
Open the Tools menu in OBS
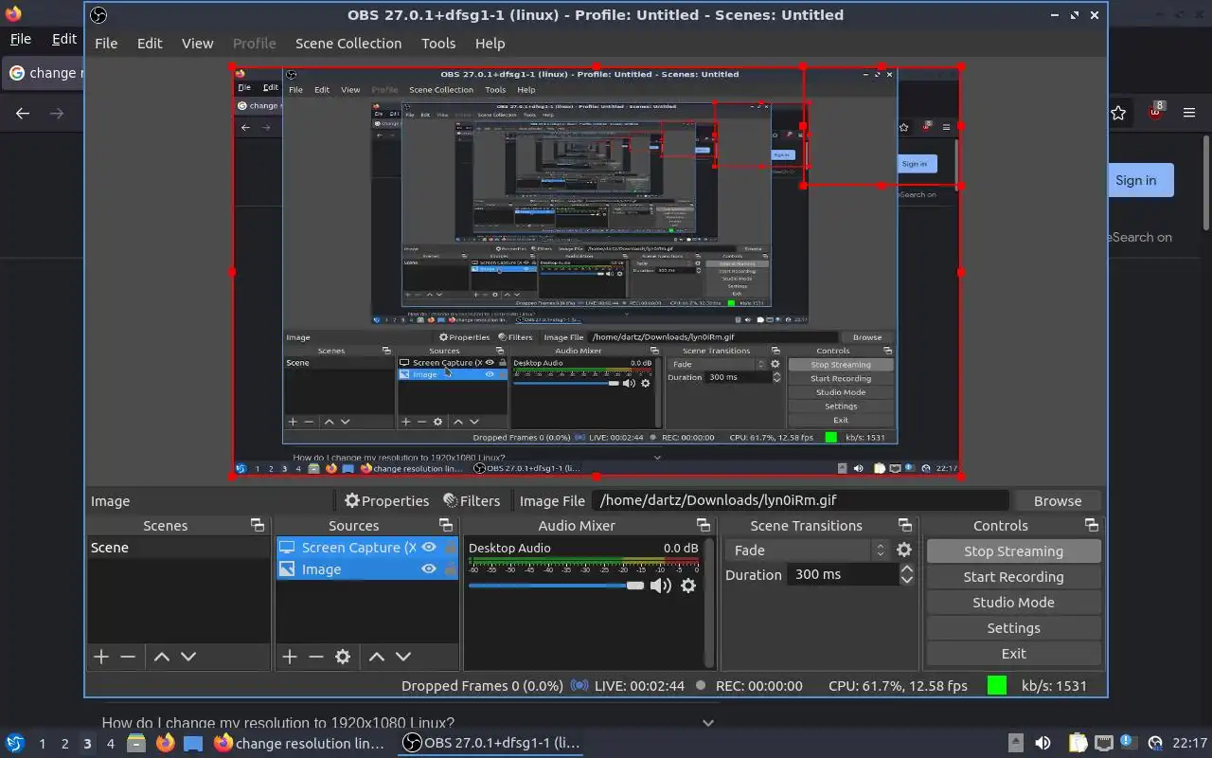point(438,43)
